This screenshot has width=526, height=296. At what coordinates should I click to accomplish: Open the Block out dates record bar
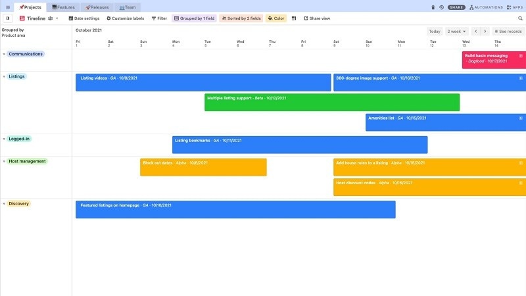tap(203, 168)
